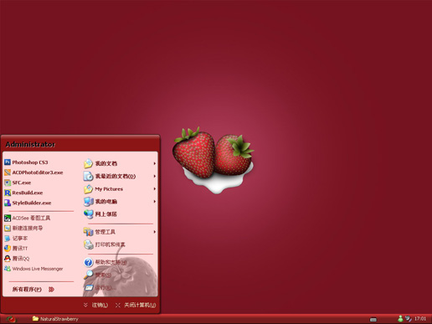Click the 打印机和传真 printer icon
The image size is (432, 324).
coord(88,244)
